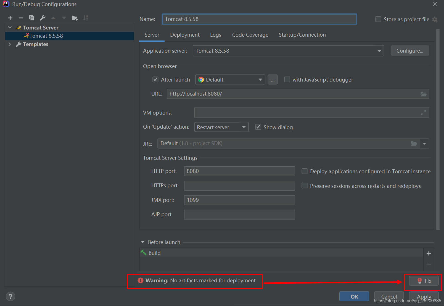The height and width of the screenshot is (306, 444).
Task: Click the OK button
Action: pos(354,297)
